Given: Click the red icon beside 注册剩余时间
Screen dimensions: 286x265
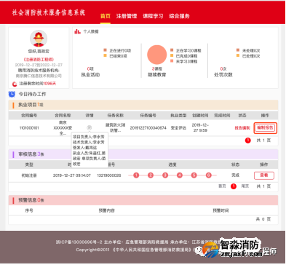Looking at the screenshot, I should [x=15, y=84].
